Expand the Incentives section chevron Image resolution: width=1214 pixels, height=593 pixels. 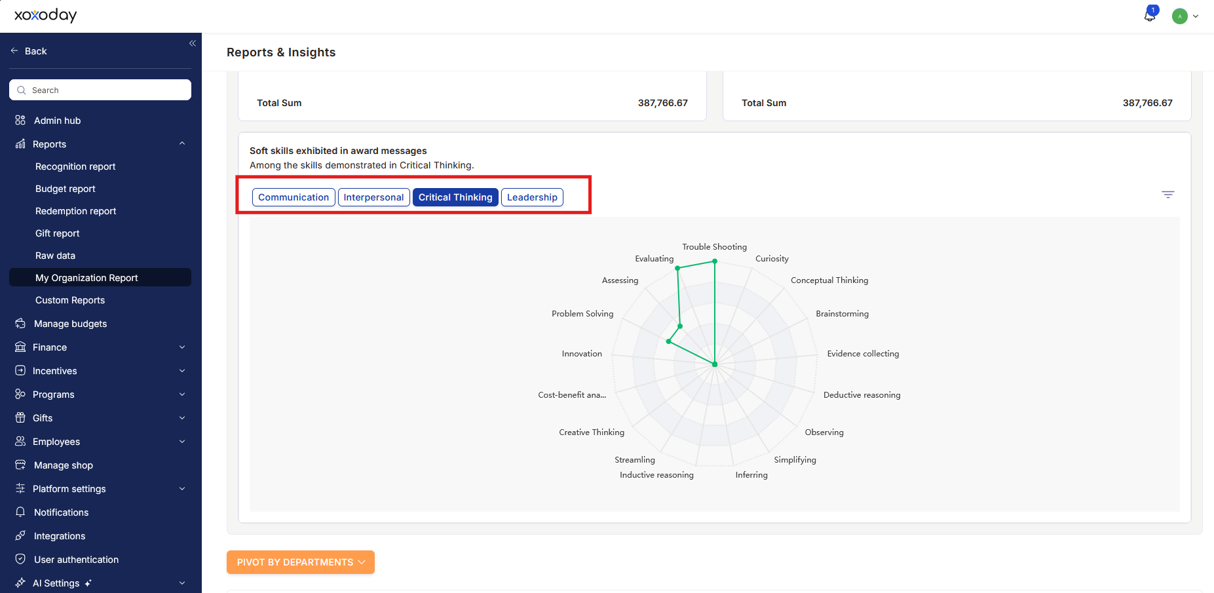click(182, 371)
